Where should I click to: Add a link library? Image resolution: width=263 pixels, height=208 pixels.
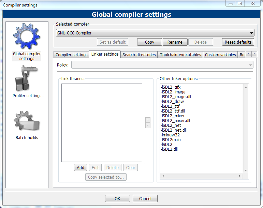pos(81,167)
